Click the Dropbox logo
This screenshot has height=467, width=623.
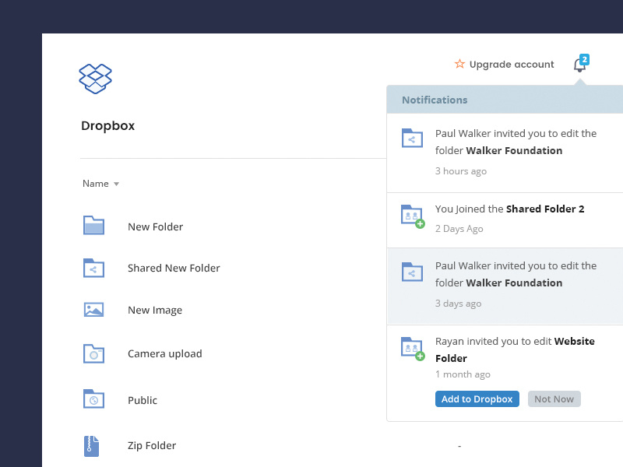95,78
